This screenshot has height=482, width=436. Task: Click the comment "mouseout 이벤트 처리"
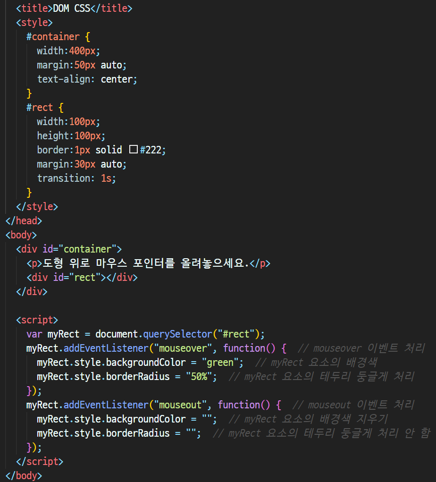[353, 405]
